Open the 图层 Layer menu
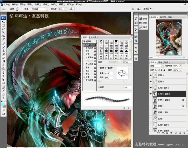Image resolution: width=188 pixels, height=148 pixels. coord(30,4)
